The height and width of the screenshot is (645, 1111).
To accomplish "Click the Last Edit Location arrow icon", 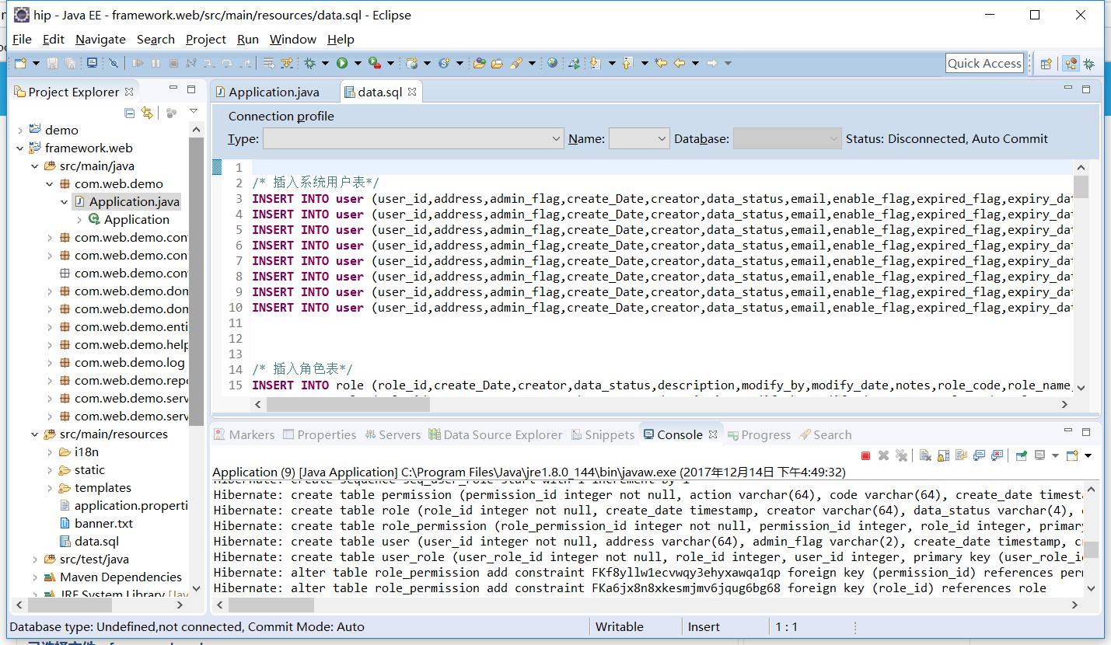I will click(x=661, y=63).
